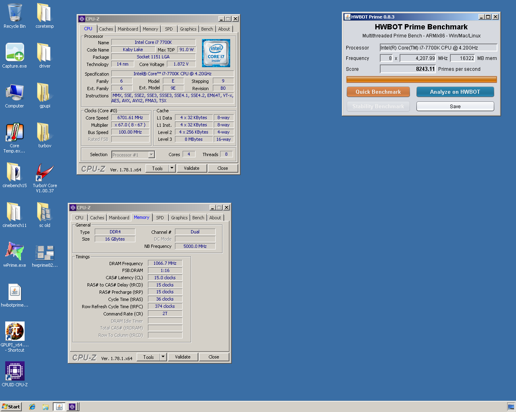Click Tools button in top CPU-Z window
This screenshot has width=516, height=412.
(157, 168)
